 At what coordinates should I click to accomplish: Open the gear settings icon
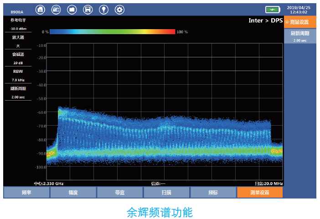[x=119, y=9]
